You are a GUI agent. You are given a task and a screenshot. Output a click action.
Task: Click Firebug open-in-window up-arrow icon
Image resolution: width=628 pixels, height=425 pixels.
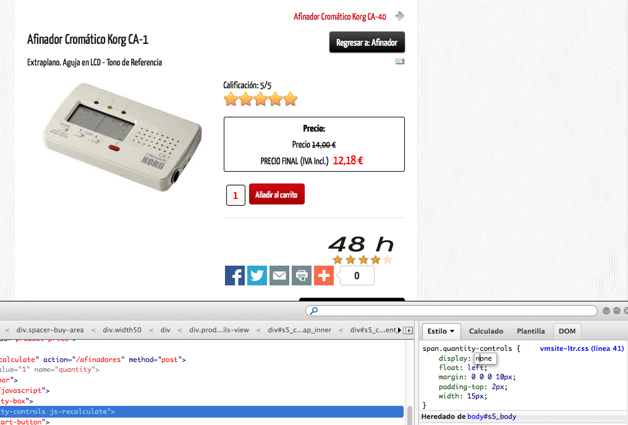(x=617, y=311)
